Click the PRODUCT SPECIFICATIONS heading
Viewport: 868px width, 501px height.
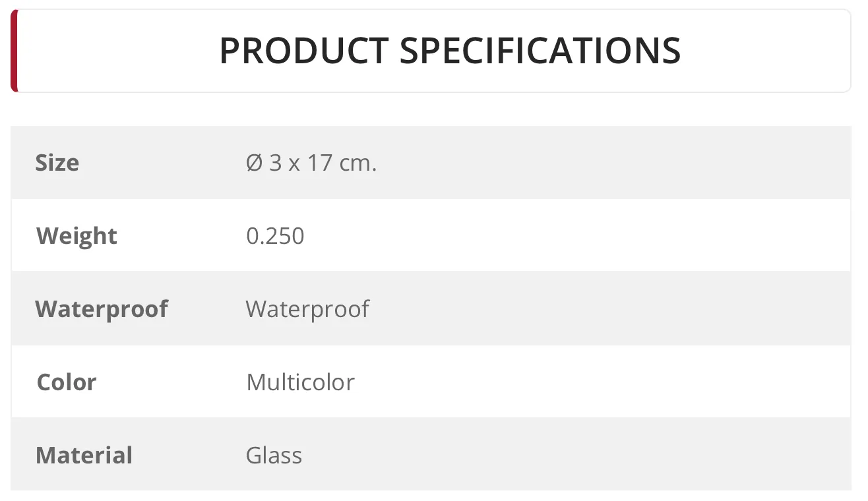[x=450, y=51]
